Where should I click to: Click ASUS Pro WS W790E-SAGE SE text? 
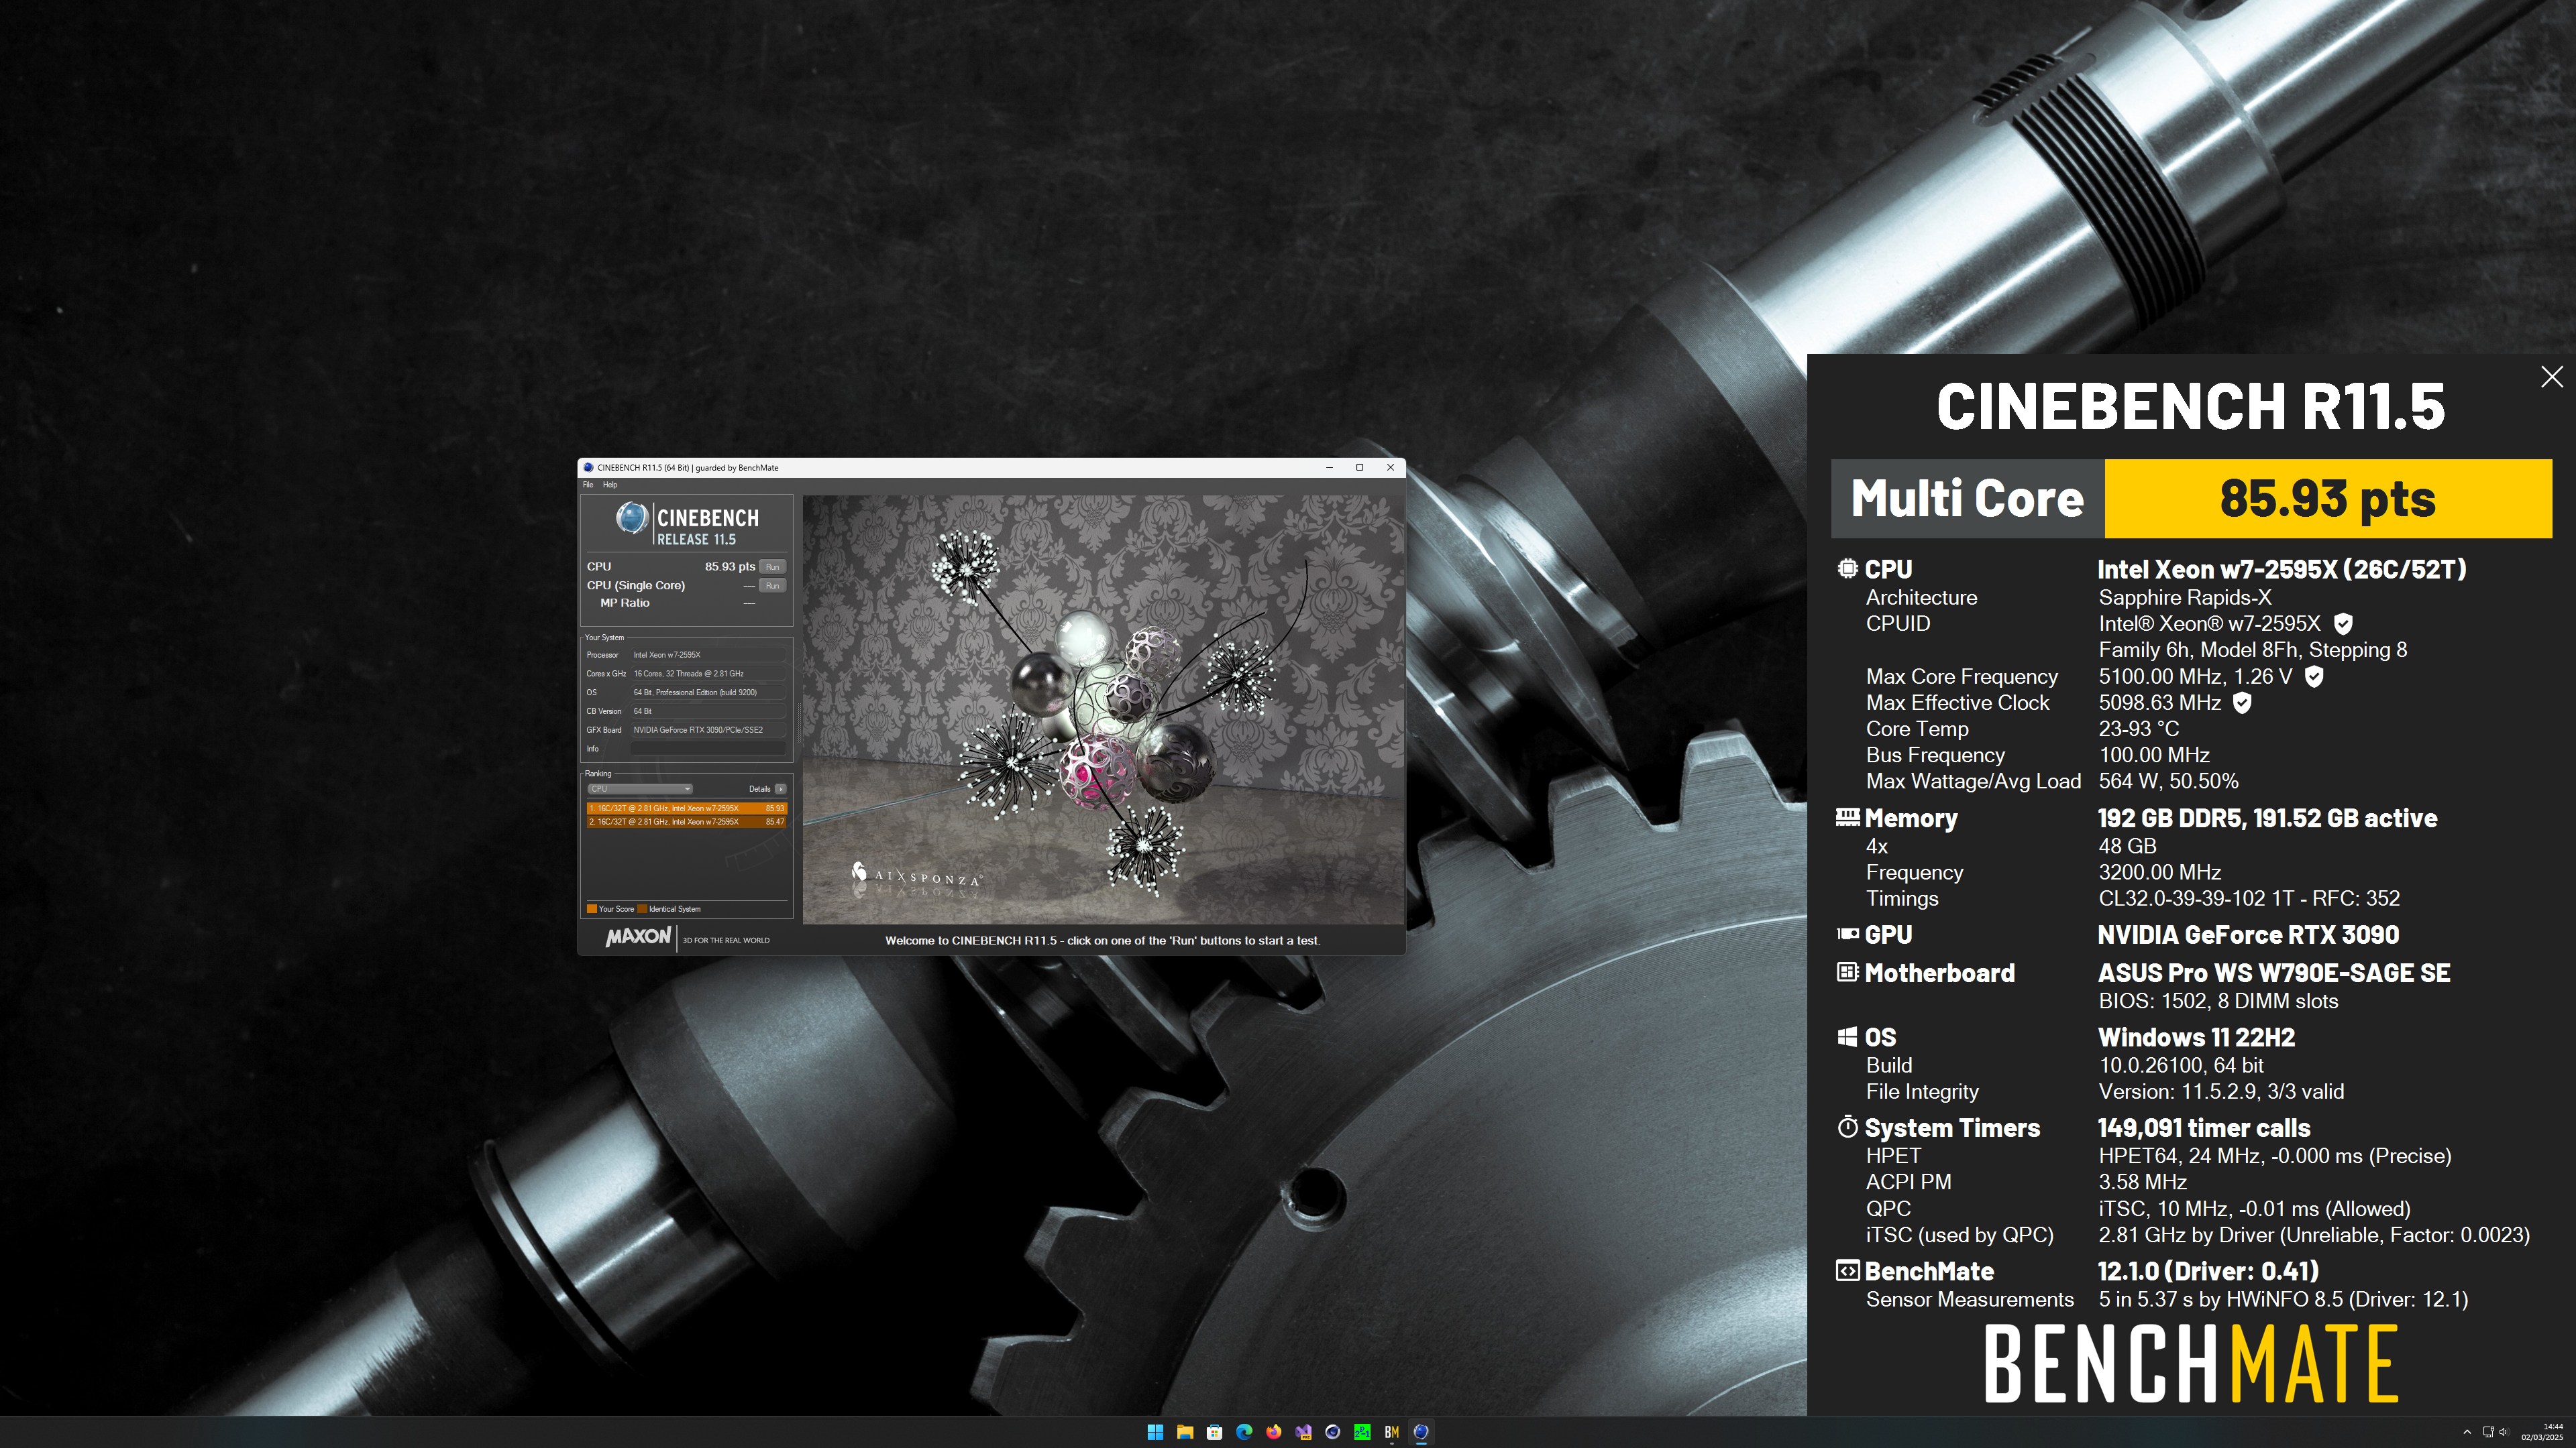point(2274,973)
